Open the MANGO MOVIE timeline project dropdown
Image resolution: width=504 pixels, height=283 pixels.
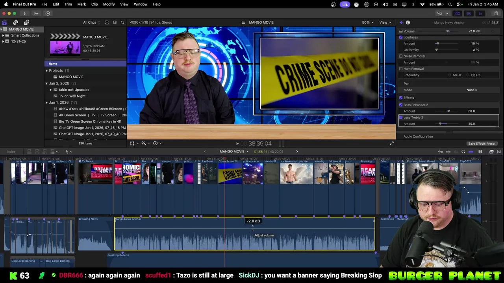tap(234, 152)
